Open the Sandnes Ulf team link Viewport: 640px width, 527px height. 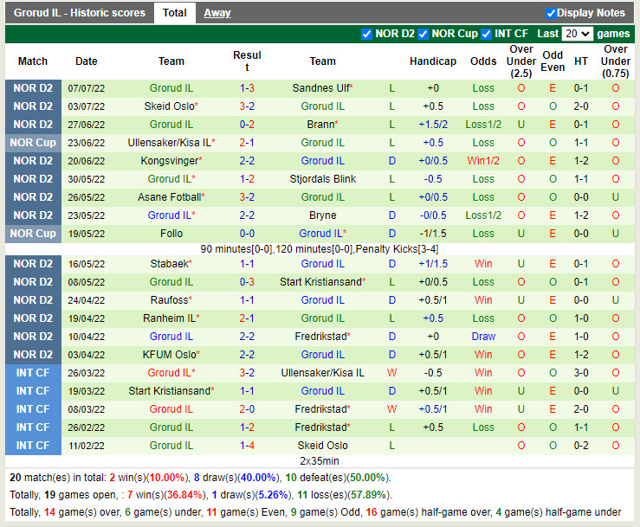[320, 88]
